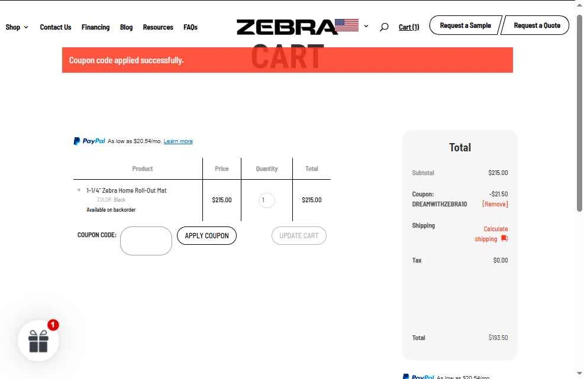
Task: Click Update Cart button
Action: (x=299, y=236)
